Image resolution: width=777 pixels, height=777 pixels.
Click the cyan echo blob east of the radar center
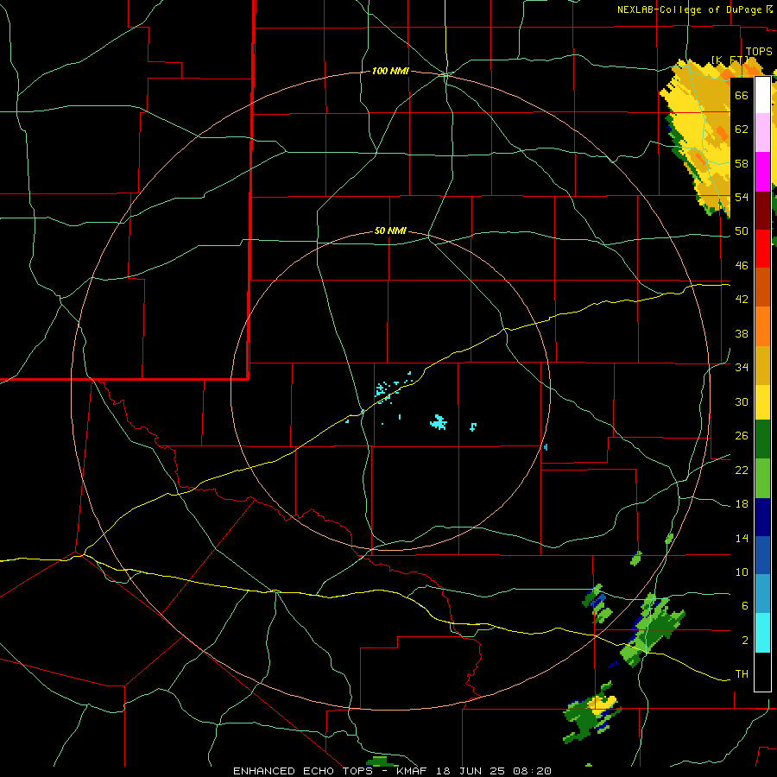coord(439,422)
